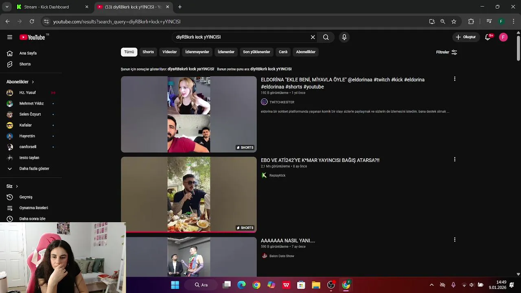Screen dimensions: 521x293
Task: Select the Abonelikler filter chip
Action: (306, 52)
